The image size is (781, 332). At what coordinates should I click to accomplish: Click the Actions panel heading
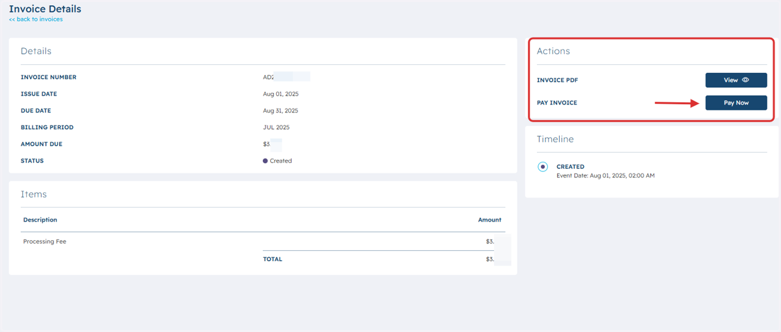[553, 51]
